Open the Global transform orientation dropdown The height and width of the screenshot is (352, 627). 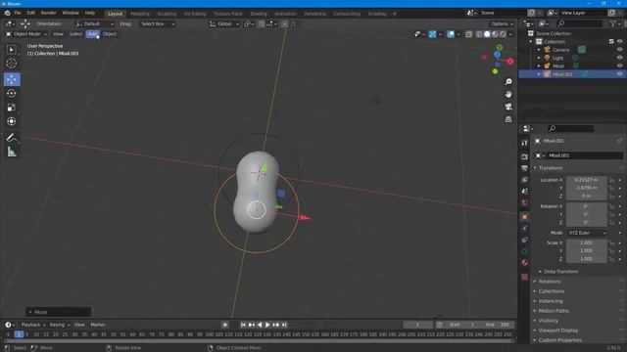pyautogui.click(x=224, y=24)
